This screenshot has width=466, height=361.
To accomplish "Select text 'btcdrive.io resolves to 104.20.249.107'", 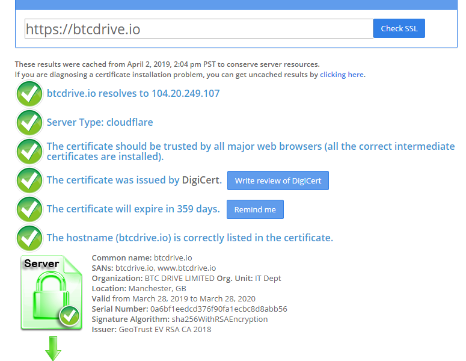I will [133, 93].
